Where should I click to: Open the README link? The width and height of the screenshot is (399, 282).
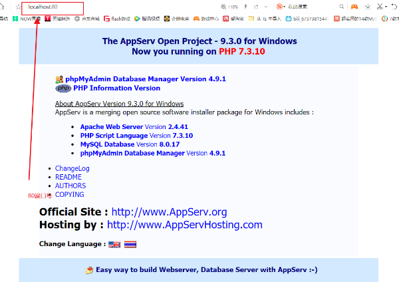(68, 177)
